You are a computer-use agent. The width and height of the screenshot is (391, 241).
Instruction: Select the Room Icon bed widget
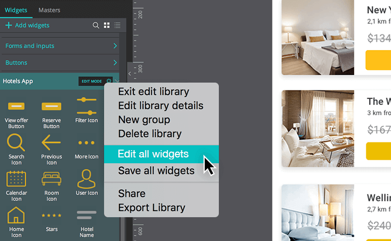[52, 186]
